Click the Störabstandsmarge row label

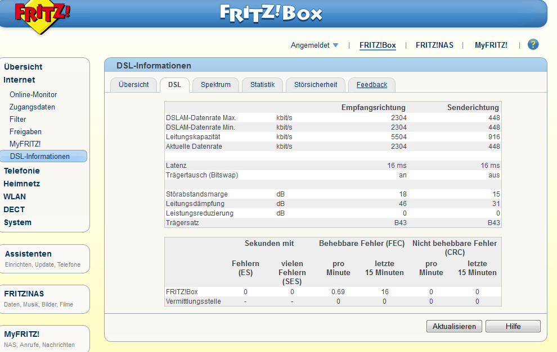click(196, 194)
